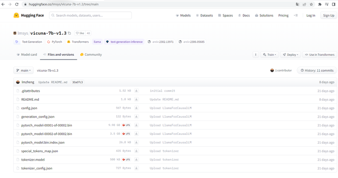Screen dimensions: 338x178
Task: Download pytorch_model.bin.index.json file
Action: coord(136,142)
